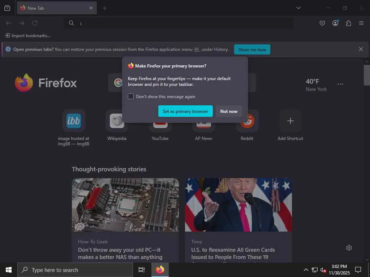Click Import bookmarks link
This screenshot has width=370, height=277.
pos(27,36)
